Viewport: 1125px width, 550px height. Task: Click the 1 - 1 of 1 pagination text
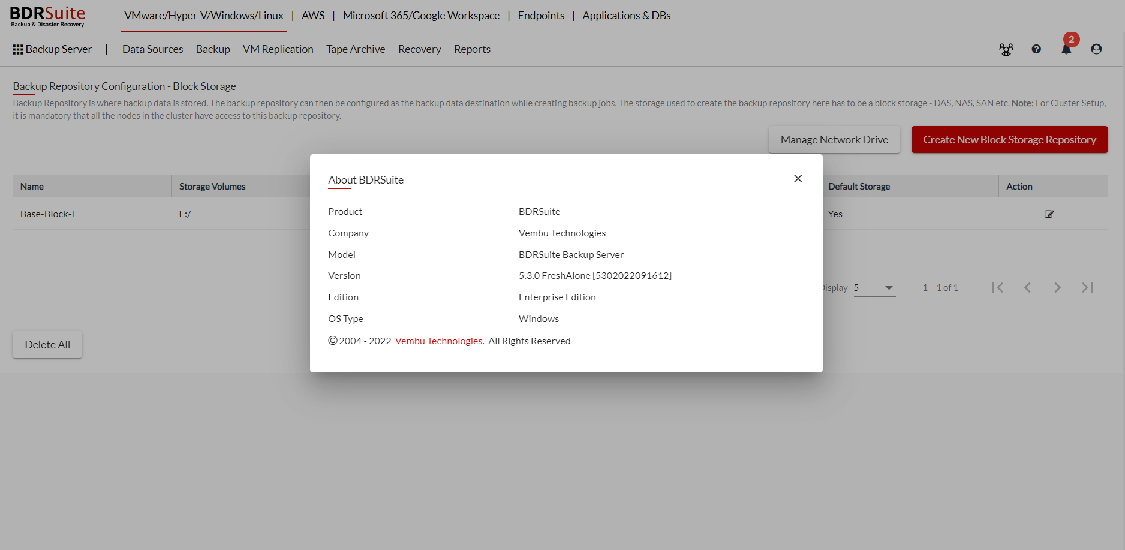pos(940,288)
